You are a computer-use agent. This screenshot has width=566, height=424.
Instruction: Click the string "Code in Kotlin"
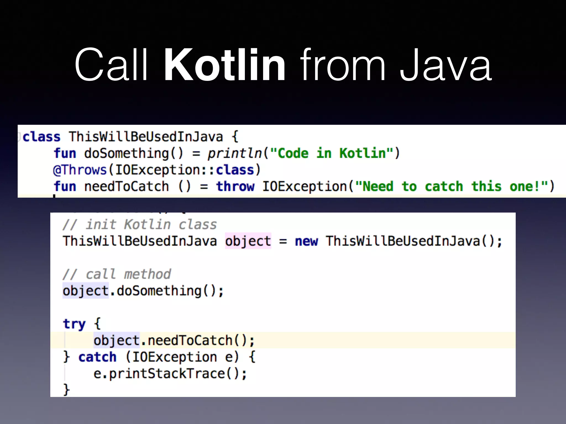point(331,153)
